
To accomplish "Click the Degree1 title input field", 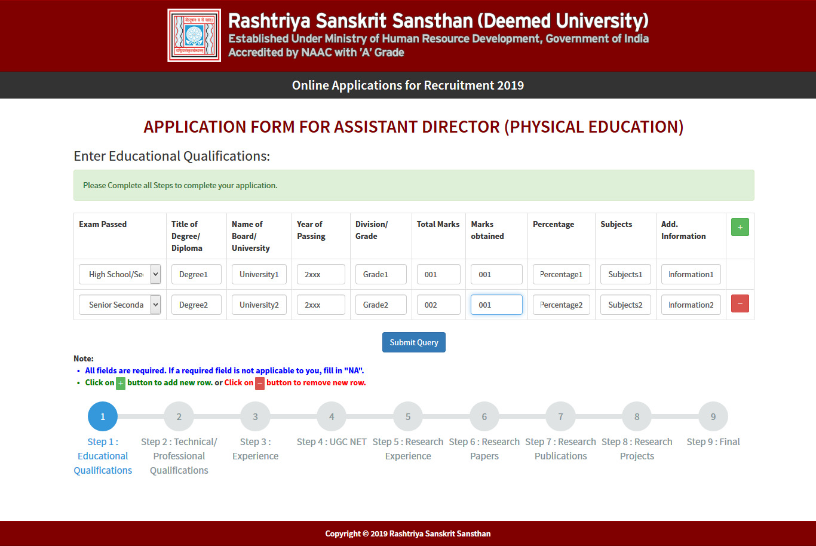I will click(x=196, y=275).
